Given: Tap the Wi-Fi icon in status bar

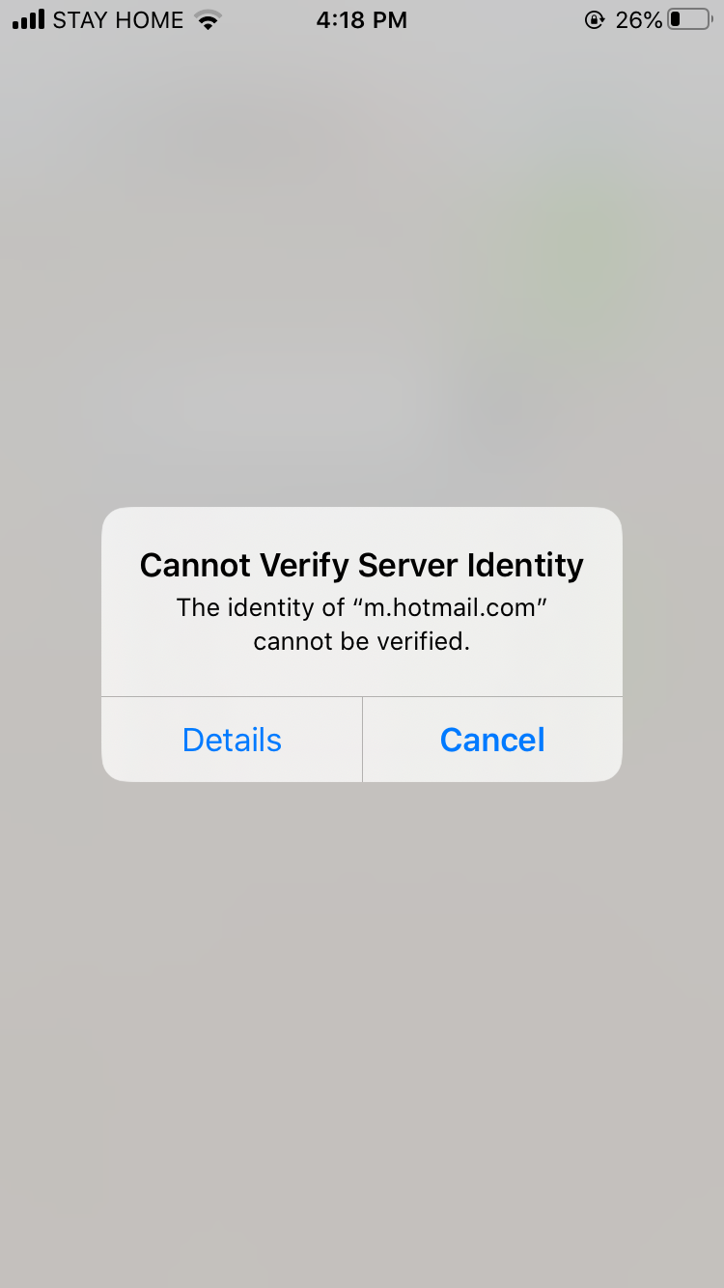Looking at the screenshot, I should (x=206, y=19).
